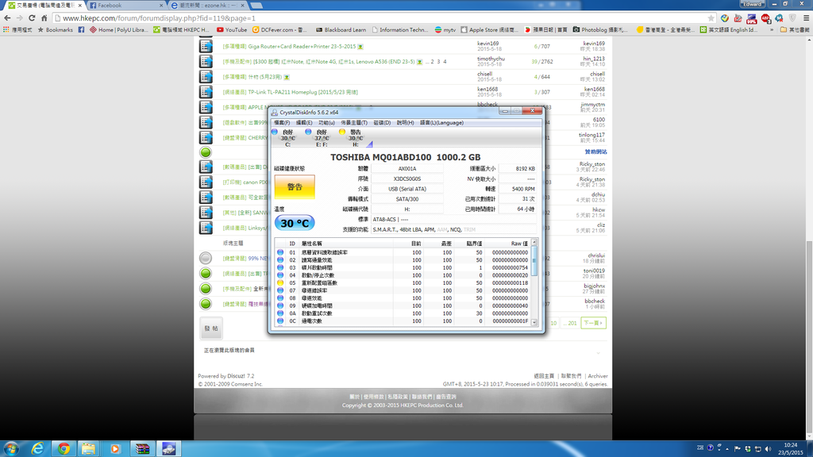Click the SMART list scroll-up arrow
The image size is (813, 457).
tap(534, 243)
